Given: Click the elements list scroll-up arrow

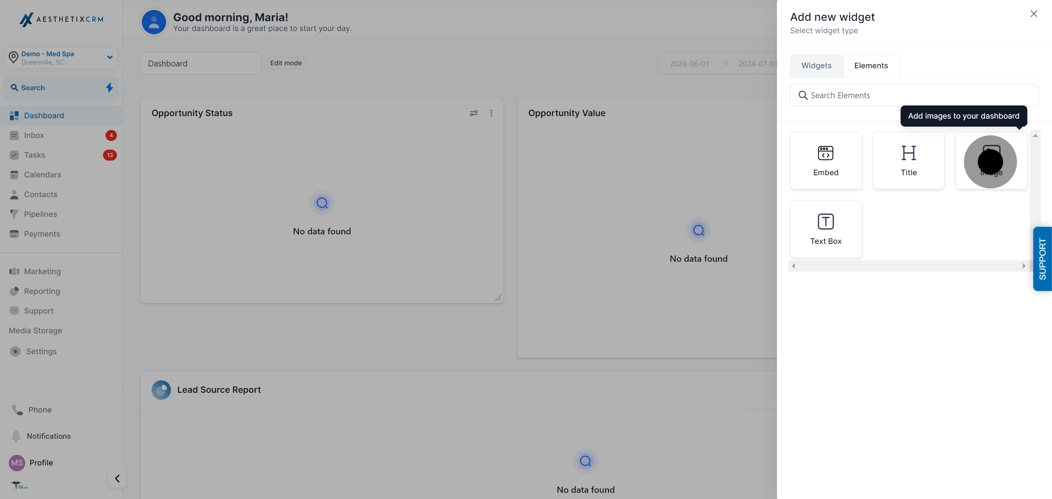Looking at the screenshot, I should pos(1035,135).
